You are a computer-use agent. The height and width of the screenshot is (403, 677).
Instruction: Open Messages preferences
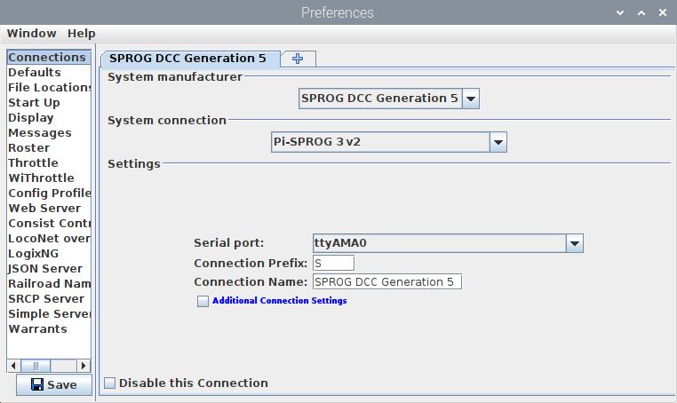(49, 133)
